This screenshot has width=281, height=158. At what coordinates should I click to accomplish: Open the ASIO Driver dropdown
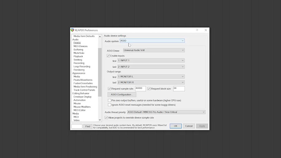pos(154,50)
